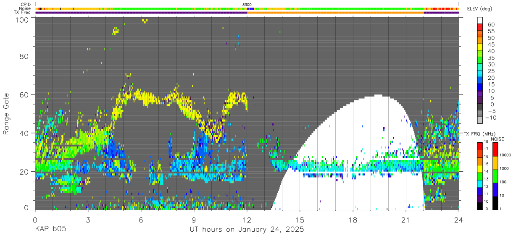516x238 pixels.
Task: Click Range Gate axis tick label 40
Action: point(24,133)
